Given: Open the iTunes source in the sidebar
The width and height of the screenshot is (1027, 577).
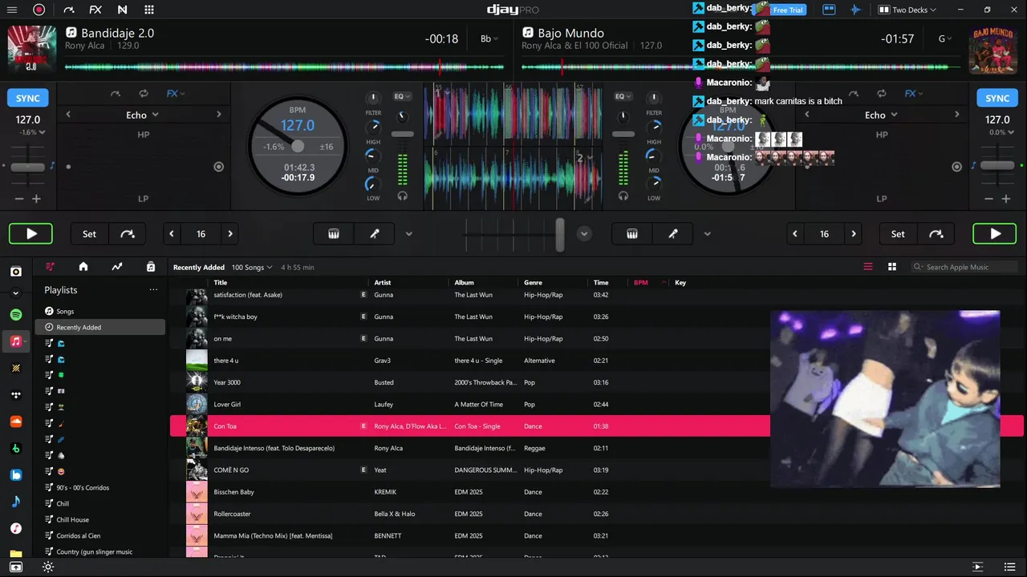Looking at the screenshot, I should pos(15,528).
